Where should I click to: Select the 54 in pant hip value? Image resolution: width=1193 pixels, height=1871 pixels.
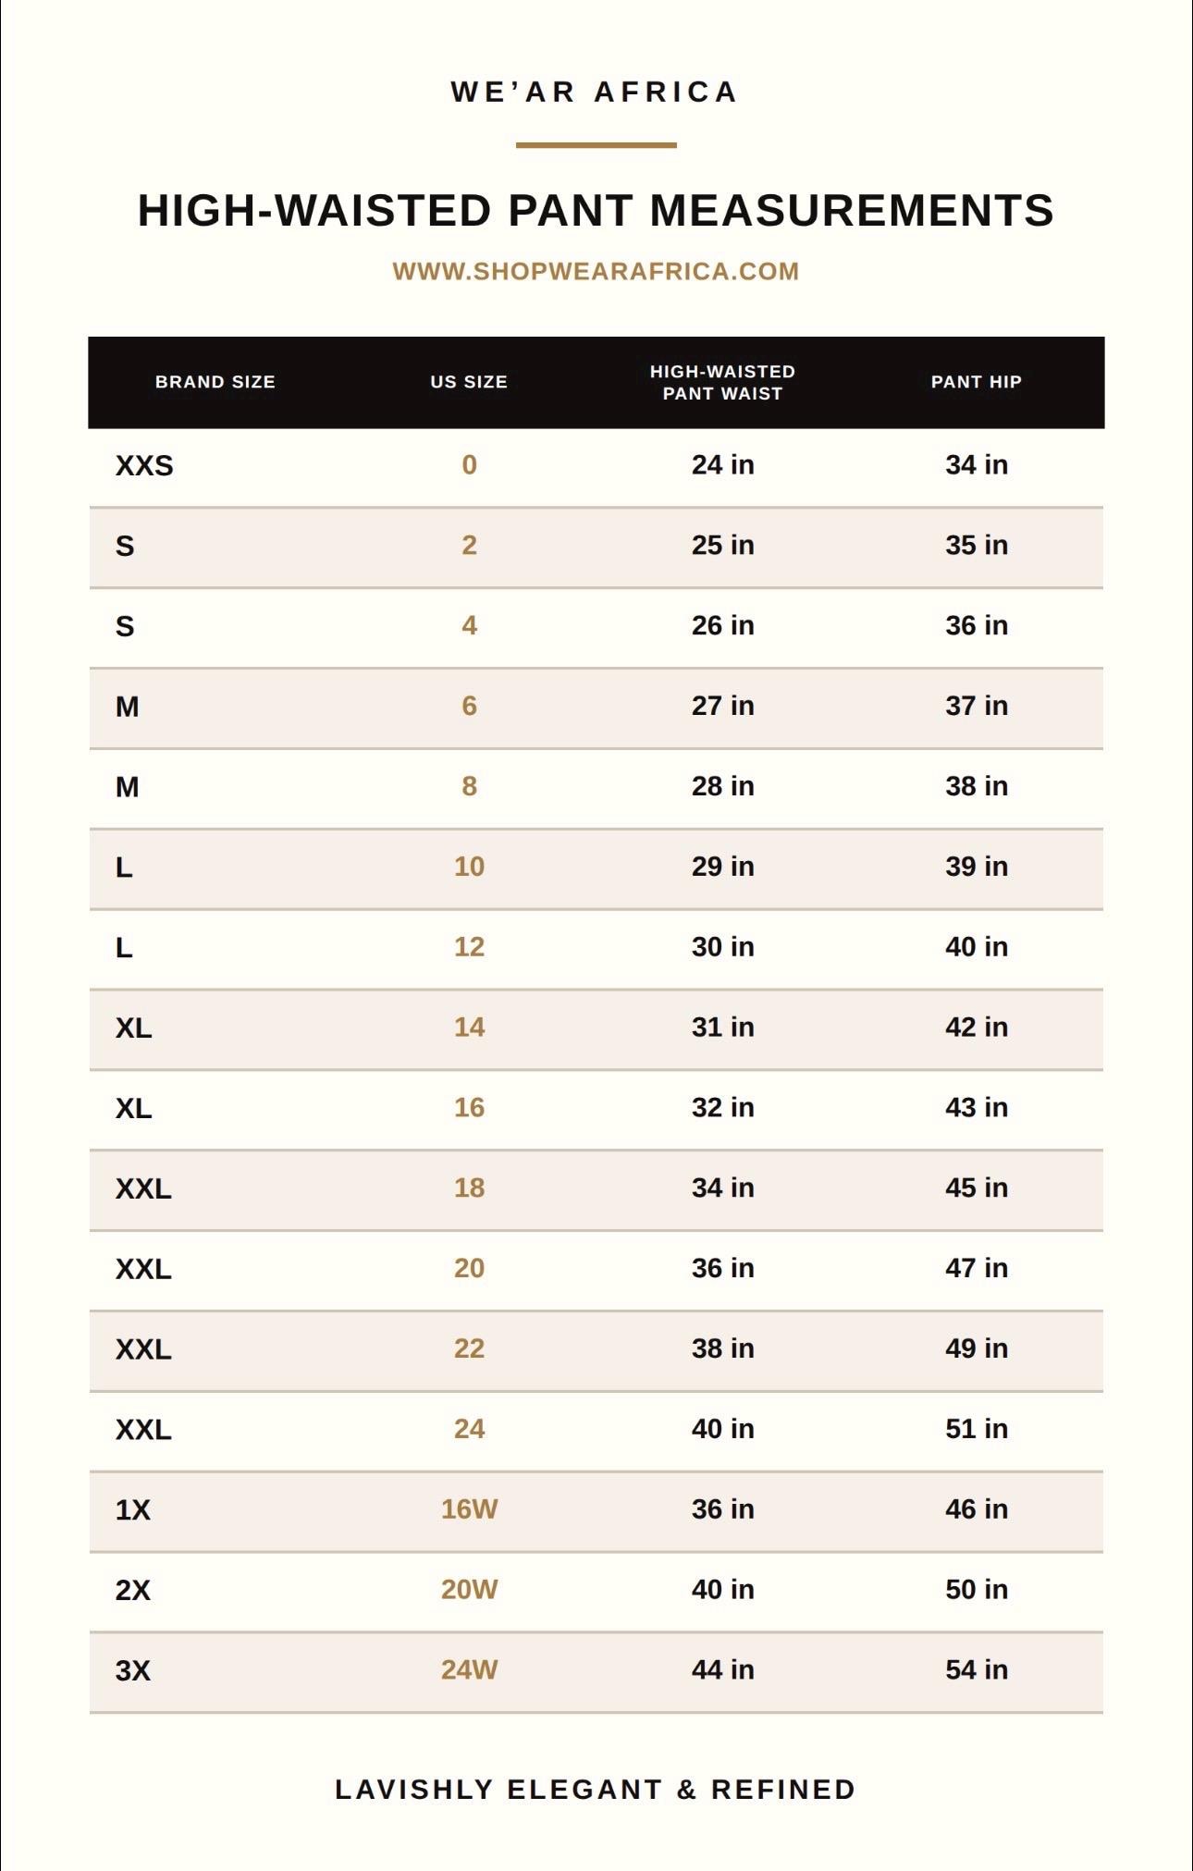pyautogui.click(x=977, y=1670)
